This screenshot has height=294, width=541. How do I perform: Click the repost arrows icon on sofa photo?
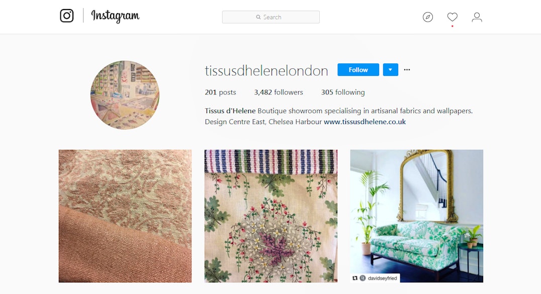[354, 278]
